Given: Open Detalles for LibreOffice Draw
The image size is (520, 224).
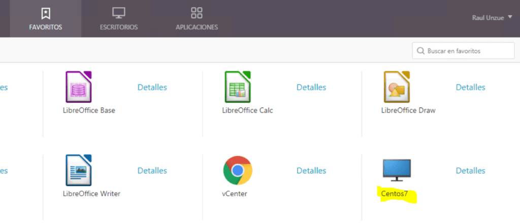Looking at the screenshot, I should point(471,87).
